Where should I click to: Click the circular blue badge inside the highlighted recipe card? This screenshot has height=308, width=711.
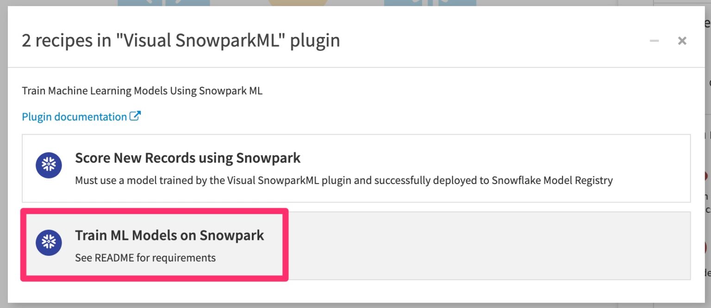click(x=48, y=243)
